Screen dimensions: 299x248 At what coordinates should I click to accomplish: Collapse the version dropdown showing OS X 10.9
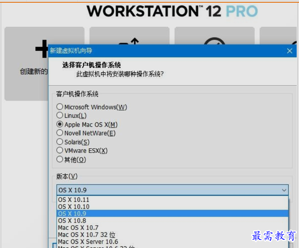click(172, 190)
